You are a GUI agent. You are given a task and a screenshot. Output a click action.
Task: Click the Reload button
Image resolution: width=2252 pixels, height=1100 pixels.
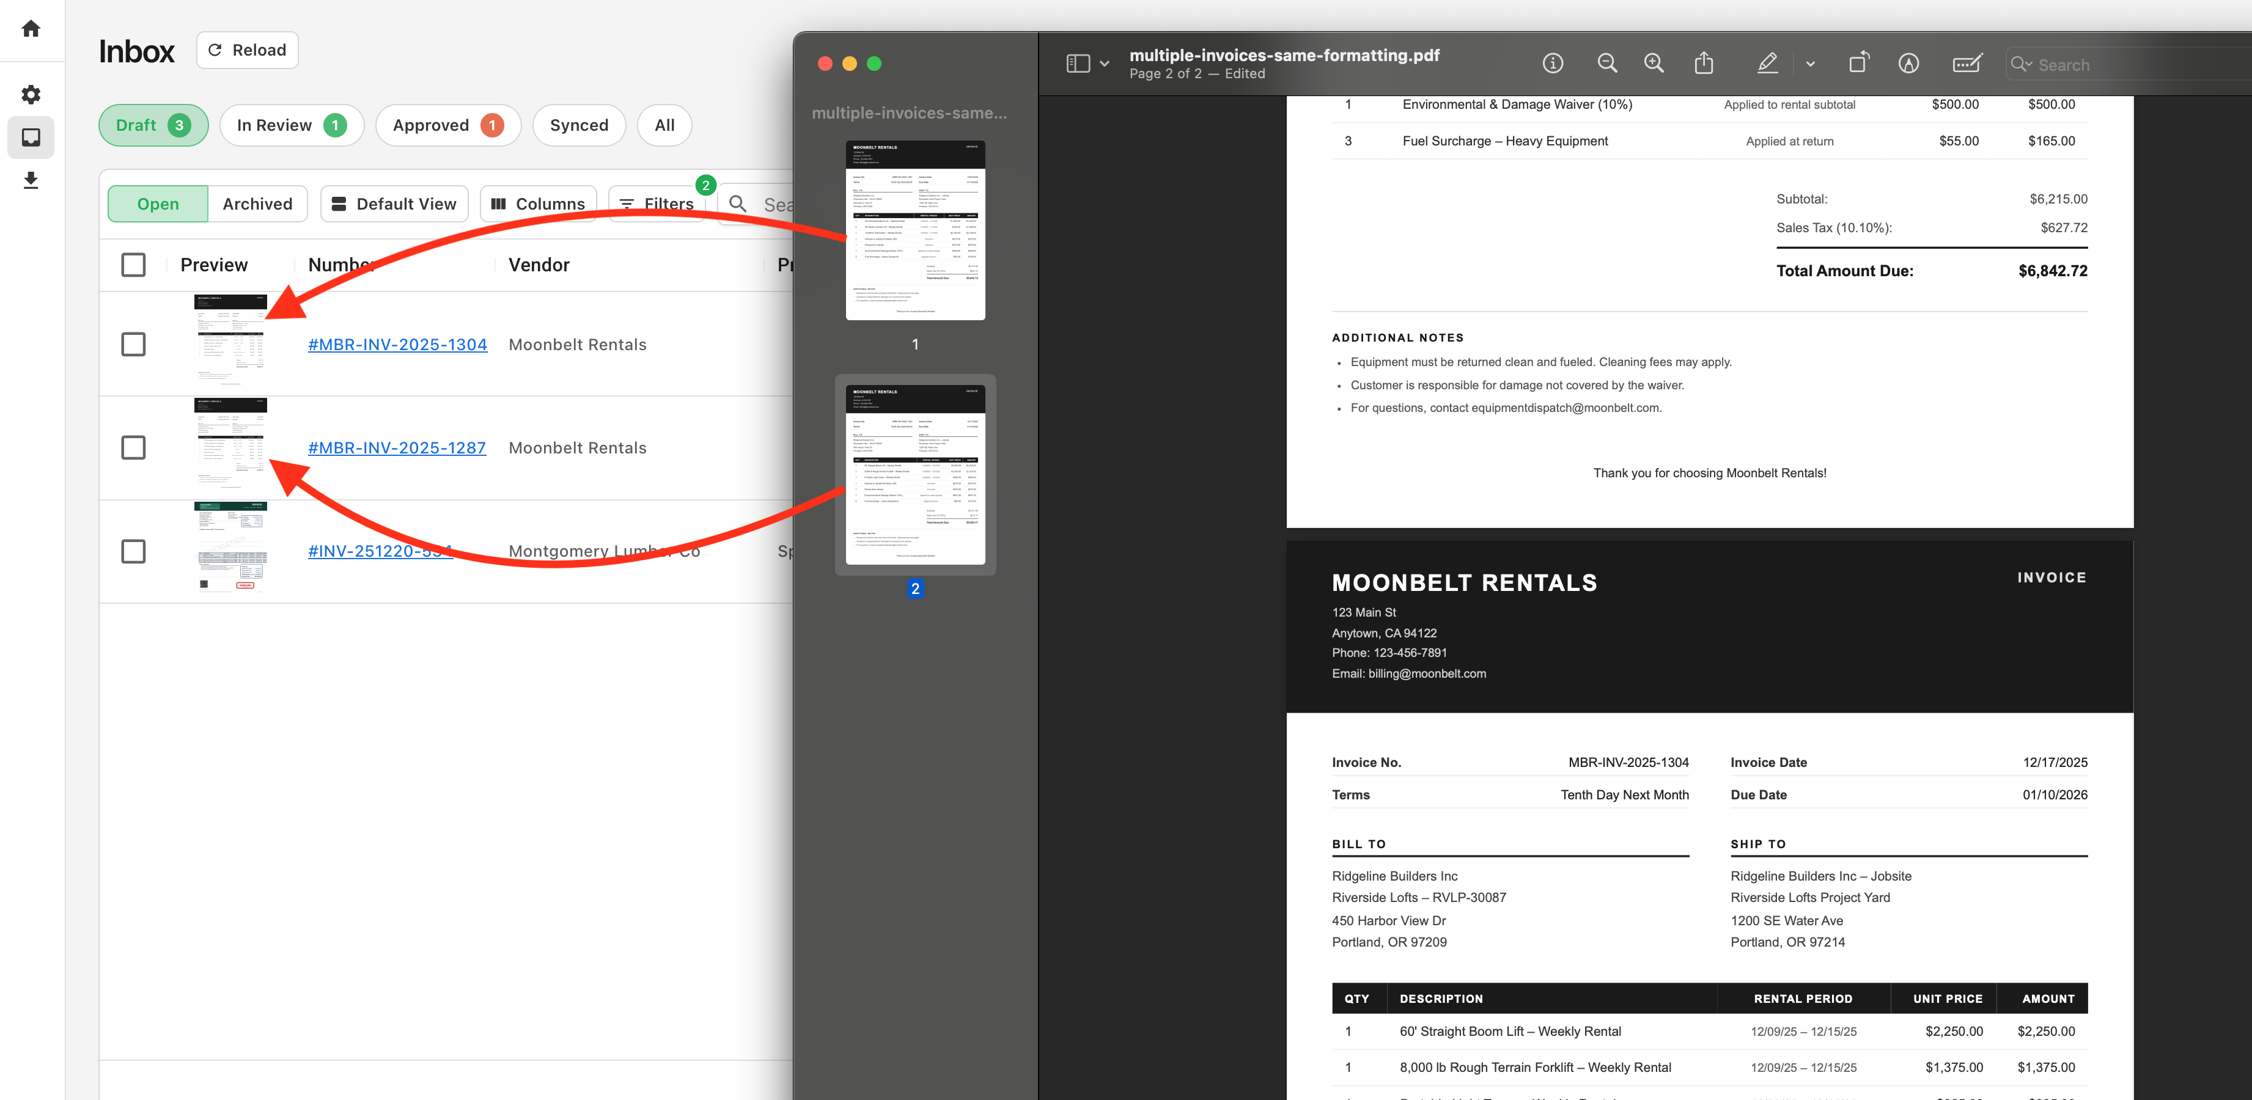(246, 49)
